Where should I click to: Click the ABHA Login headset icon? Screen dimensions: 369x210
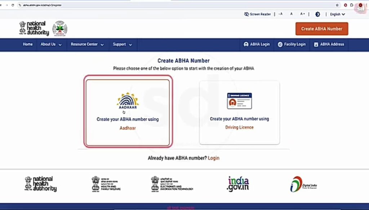[246, 44]
